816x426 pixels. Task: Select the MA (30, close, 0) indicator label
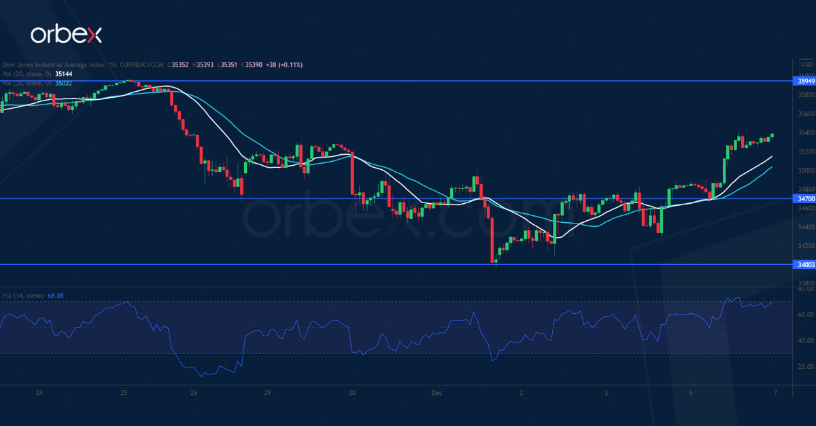tap(27, 83)
